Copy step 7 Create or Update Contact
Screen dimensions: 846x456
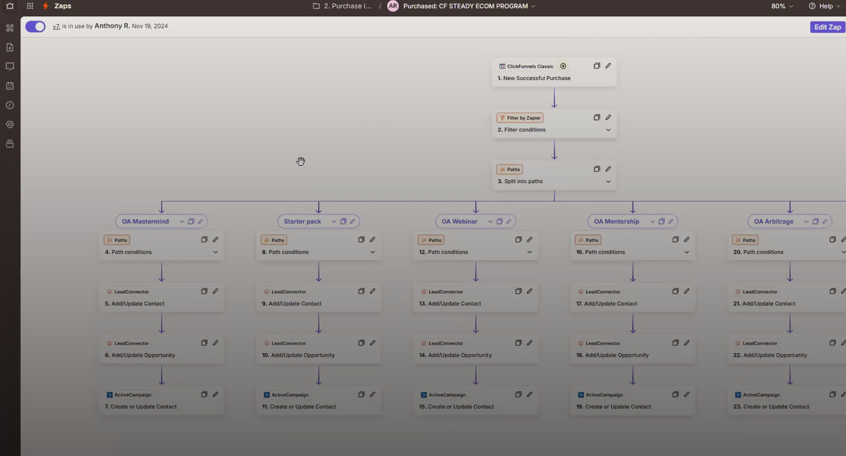pyautogui.click(x=204, y=395)
